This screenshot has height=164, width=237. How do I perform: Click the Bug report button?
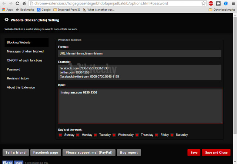[129, 153]
